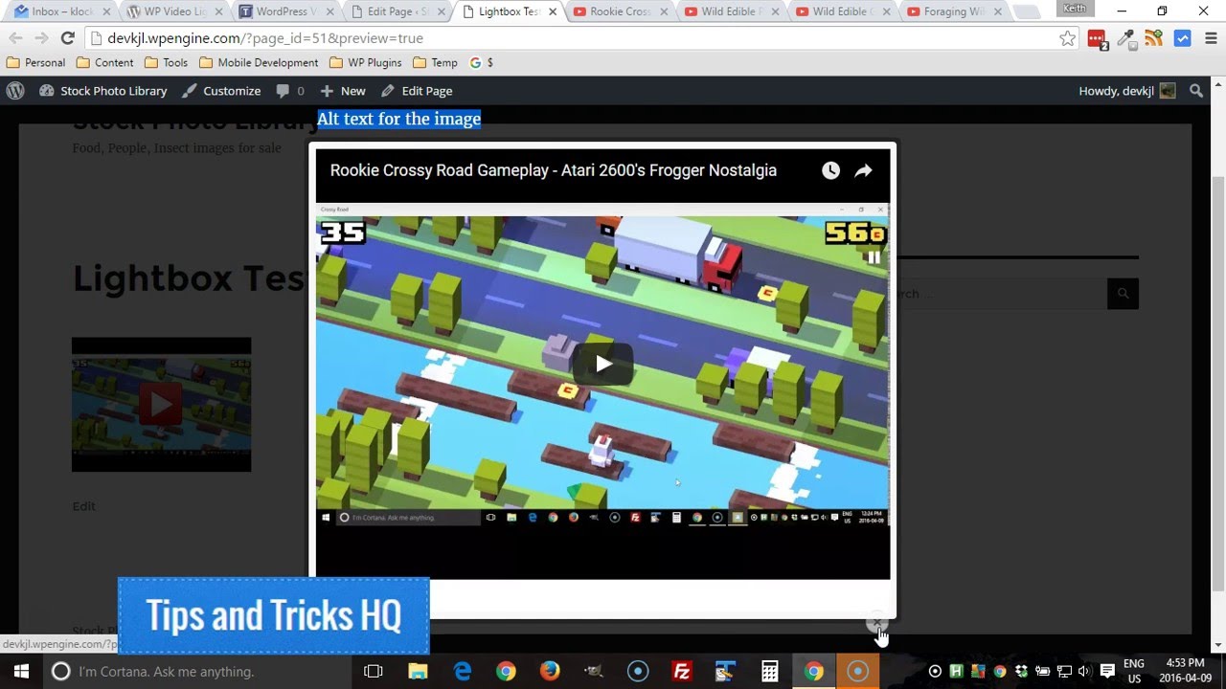The image size is (1226, 689).
Task: Close the lightbox with the X button
Action: (x=876, y=624)
